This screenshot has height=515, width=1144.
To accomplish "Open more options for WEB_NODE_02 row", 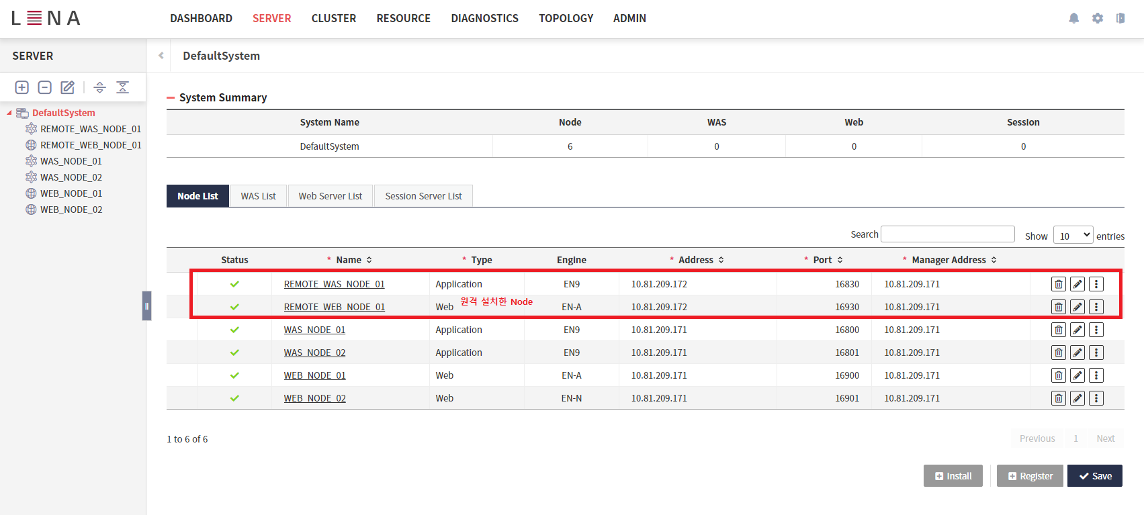I will 1096,398.
